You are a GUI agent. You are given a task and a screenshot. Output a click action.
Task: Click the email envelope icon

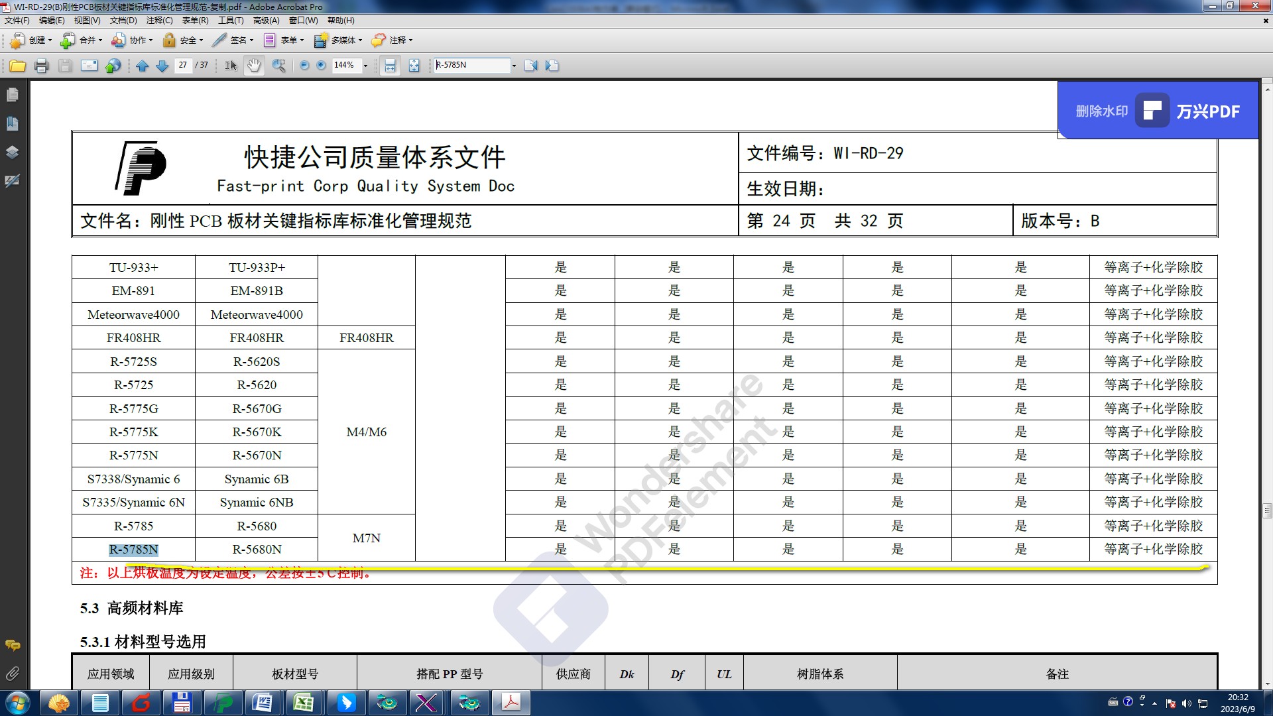click(x=89, y=66)
